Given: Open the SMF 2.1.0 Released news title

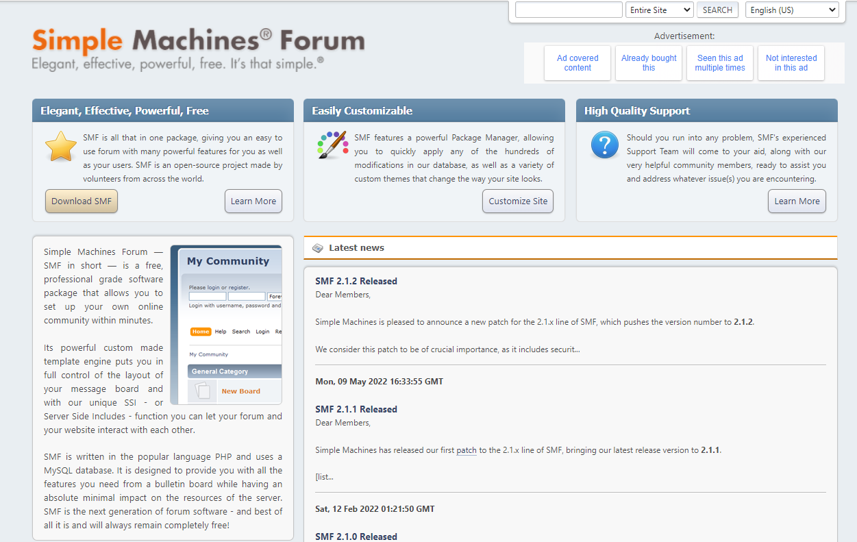Looking at the screenshot, I should tap(356, 537).
